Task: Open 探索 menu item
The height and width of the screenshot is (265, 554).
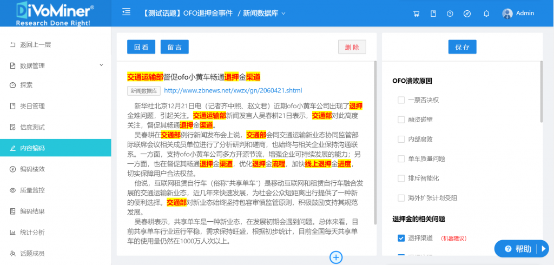Action: click(x=56, y=85)
